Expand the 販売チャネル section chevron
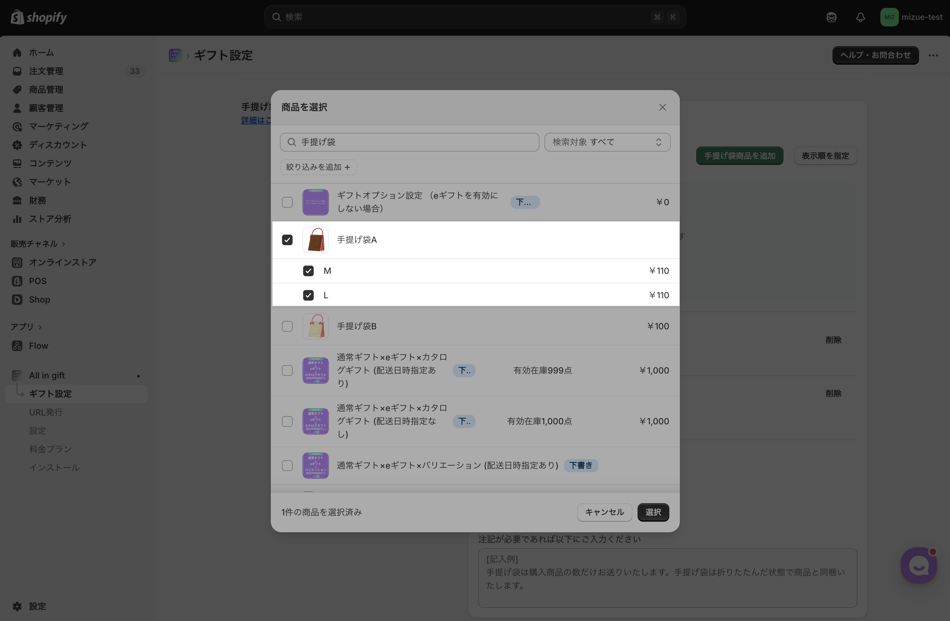Viewport: 950px width, 621px height. point(64,244)
